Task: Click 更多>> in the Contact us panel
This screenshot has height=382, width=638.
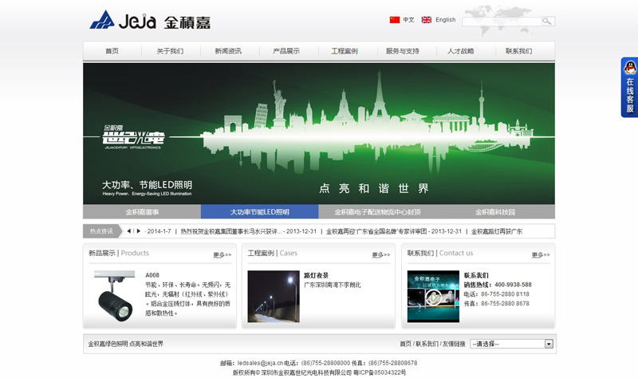Action: point(541,254)
